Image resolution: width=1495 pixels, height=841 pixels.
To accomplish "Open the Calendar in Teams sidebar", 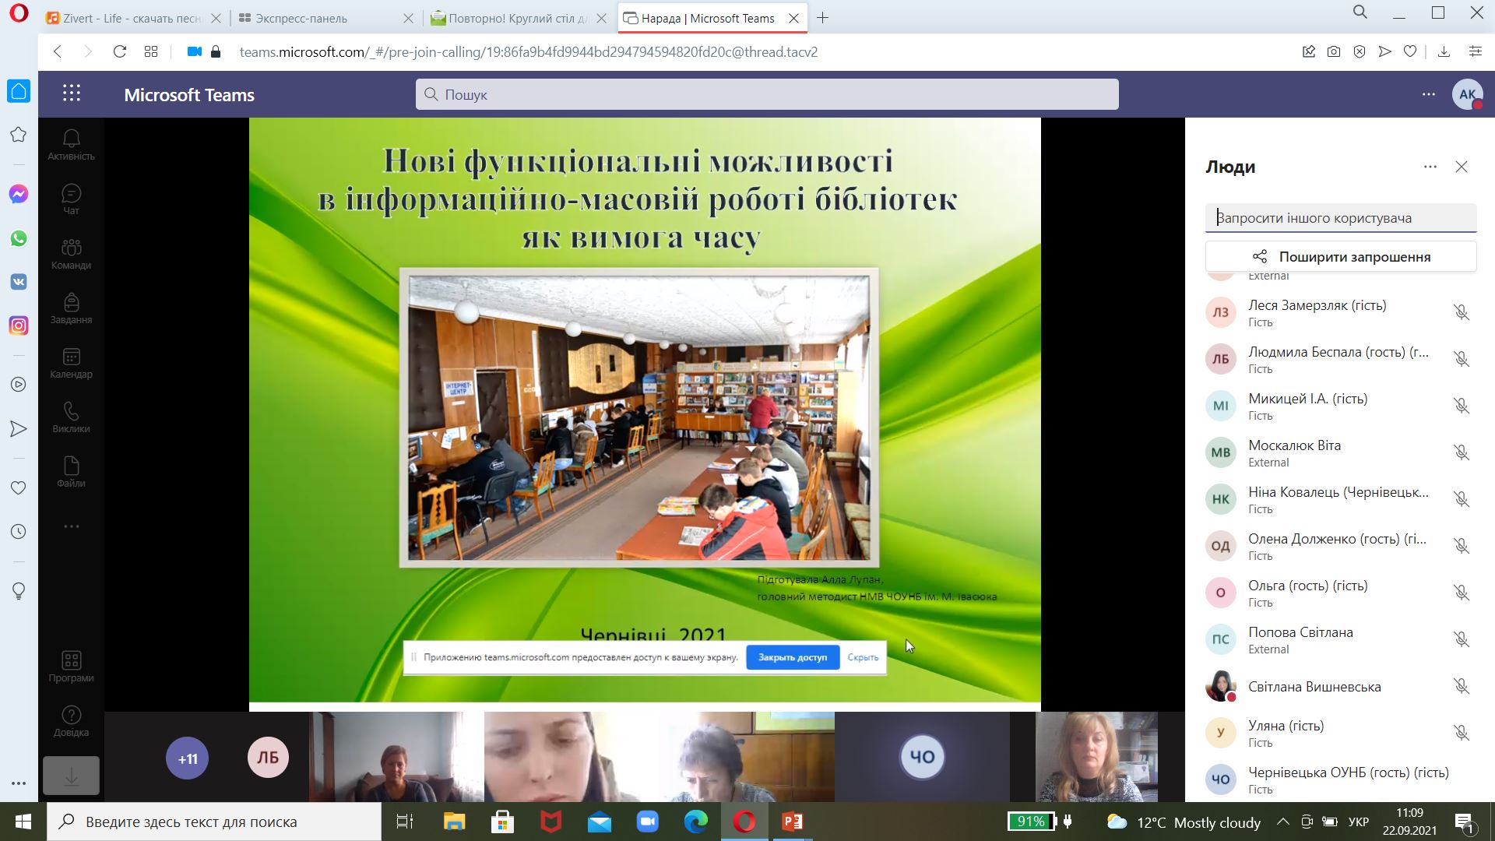I will tap(71, 363).
